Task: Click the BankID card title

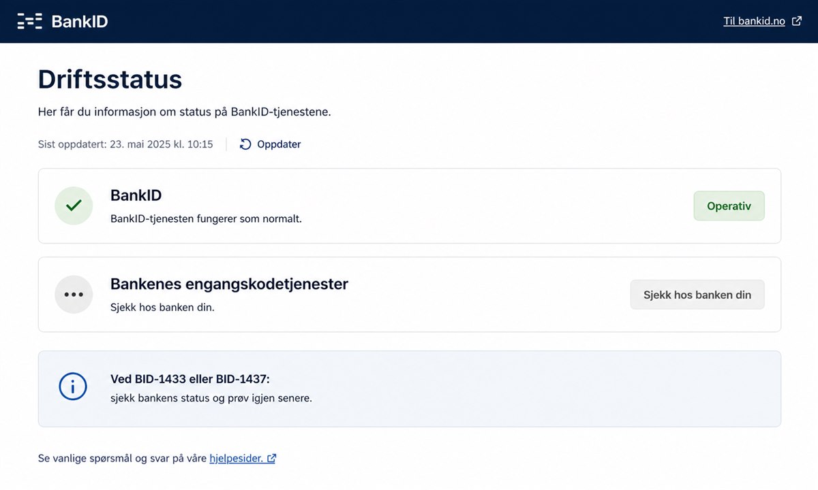Action: 136,195
